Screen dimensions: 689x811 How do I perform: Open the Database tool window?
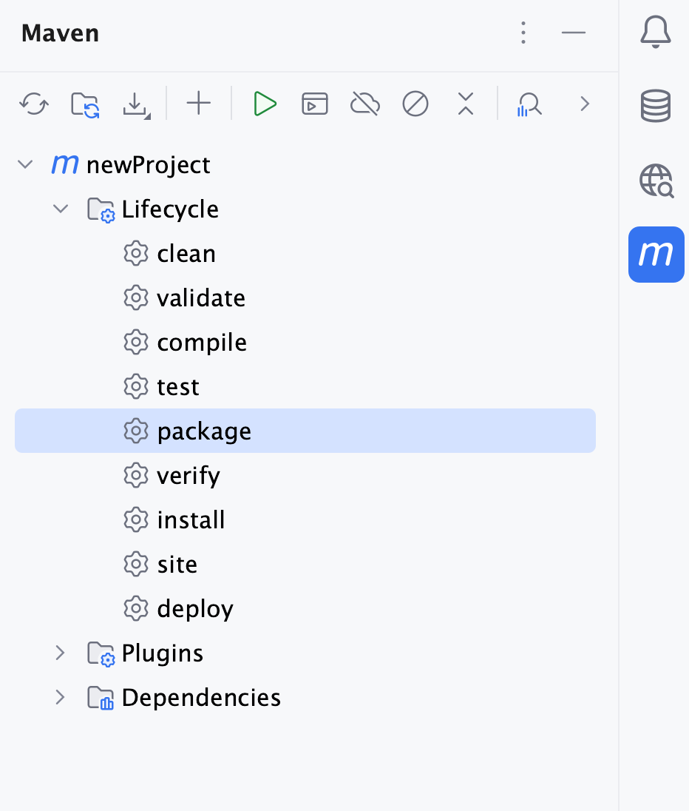click(x=656, y=106)
